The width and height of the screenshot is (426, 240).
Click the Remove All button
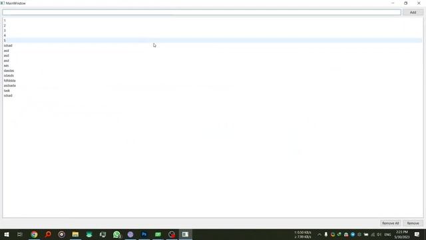coord(391,223)
